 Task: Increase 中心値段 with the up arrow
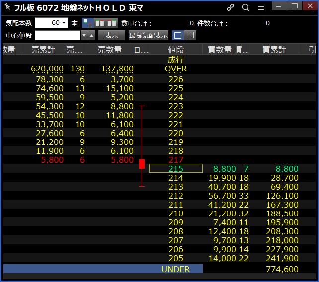(x=92, y=35)
